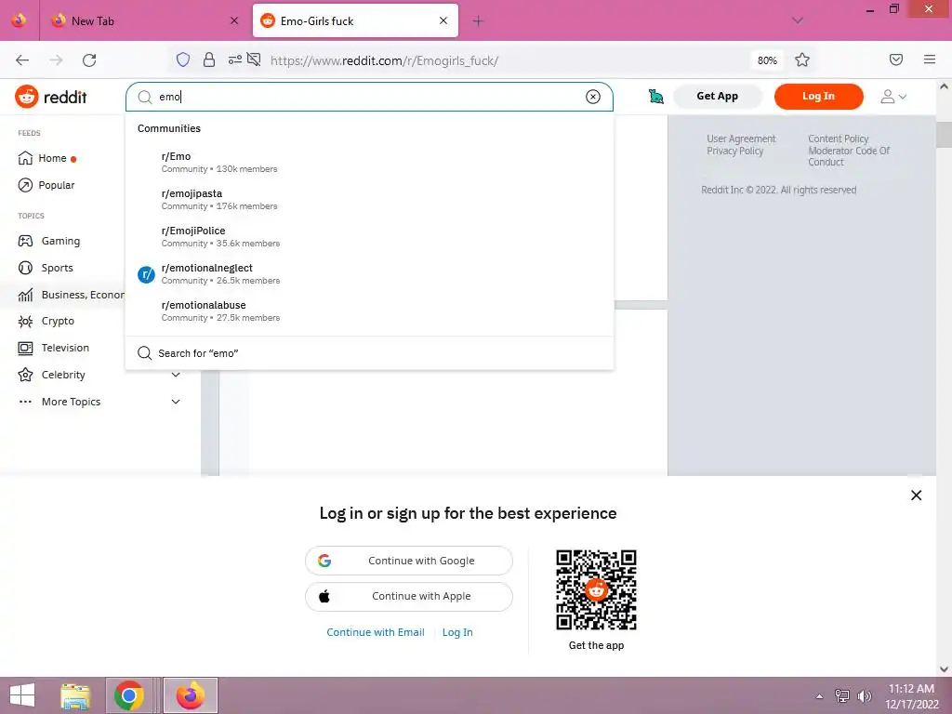Click the Firefox taskbar icon
Image resolution: width=952 pixels, height=714 pixels.
[x=190, y=695]
